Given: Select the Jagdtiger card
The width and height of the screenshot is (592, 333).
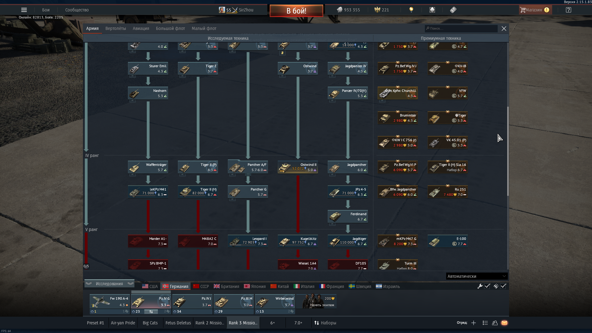Looking at the screenshot, I should (x=348, y=241).
